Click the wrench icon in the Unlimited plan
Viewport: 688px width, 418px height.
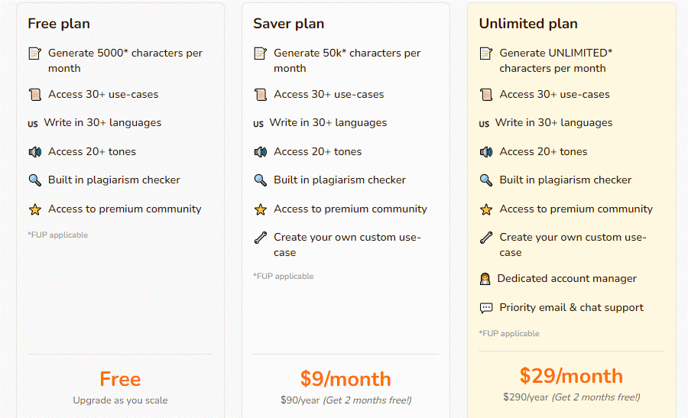coord(485,238)
